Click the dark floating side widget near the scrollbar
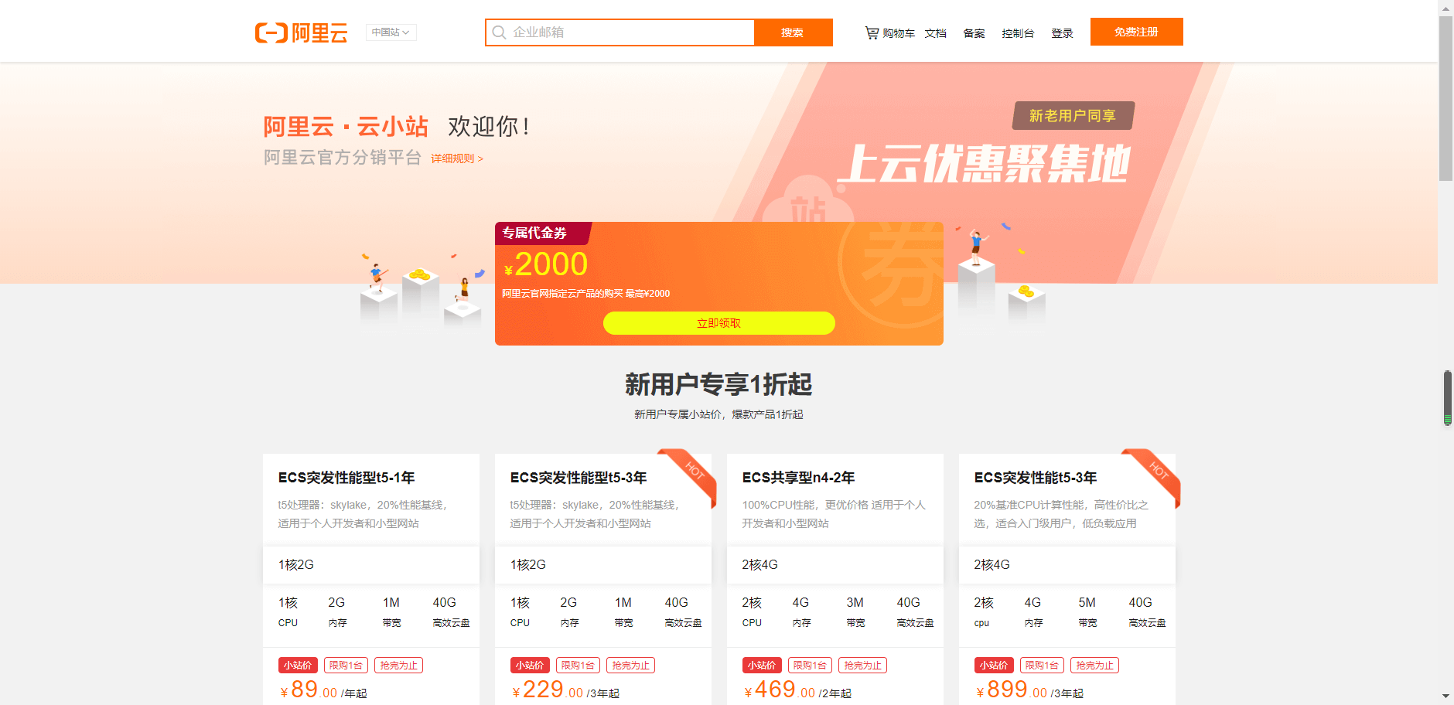Screen dimensions: 1454x705 [1447, 398]
